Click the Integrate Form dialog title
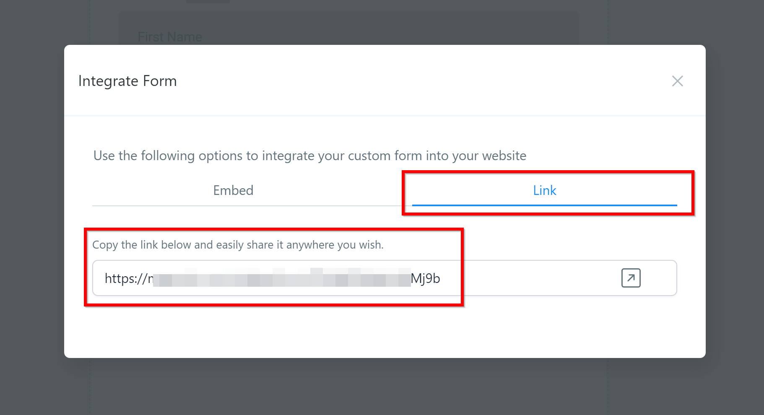Image resolution: width=764 pixels, height=415 pixels. click(x=127, y=81)
